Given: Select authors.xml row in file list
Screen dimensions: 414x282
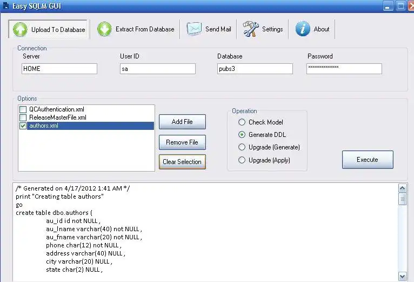Looking at the screenshot, I should coord(90,126).
